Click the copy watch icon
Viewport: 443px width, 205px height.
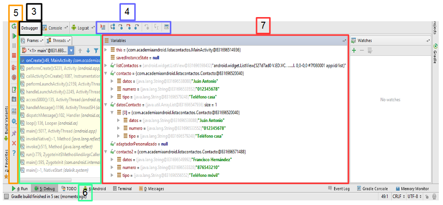370,51
